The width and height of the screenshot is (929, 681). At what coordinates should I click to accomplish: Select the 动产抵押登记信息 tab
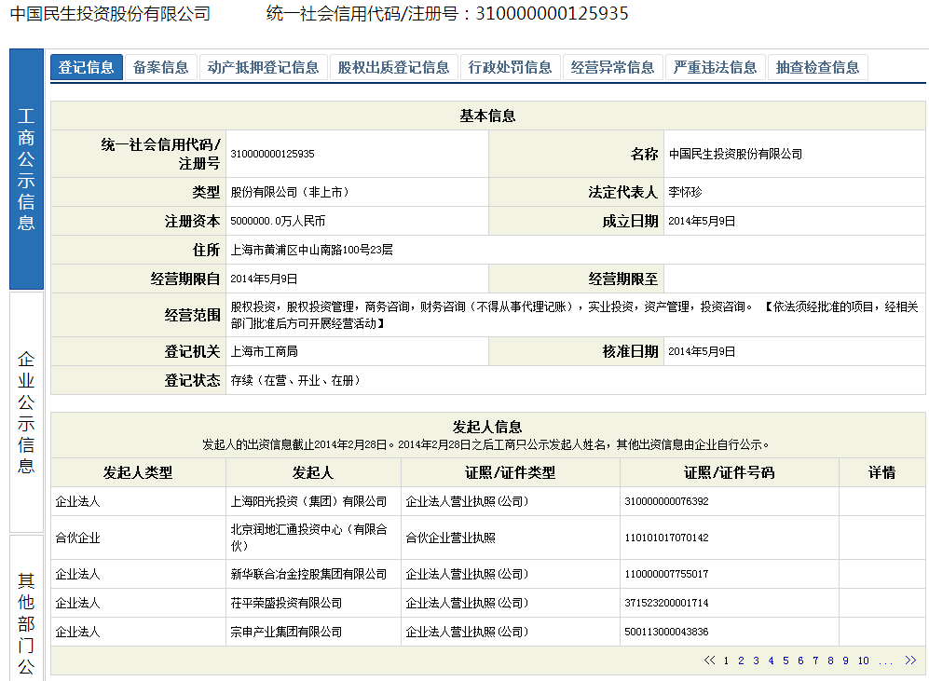pyautogui.click(x=263, y=67)
